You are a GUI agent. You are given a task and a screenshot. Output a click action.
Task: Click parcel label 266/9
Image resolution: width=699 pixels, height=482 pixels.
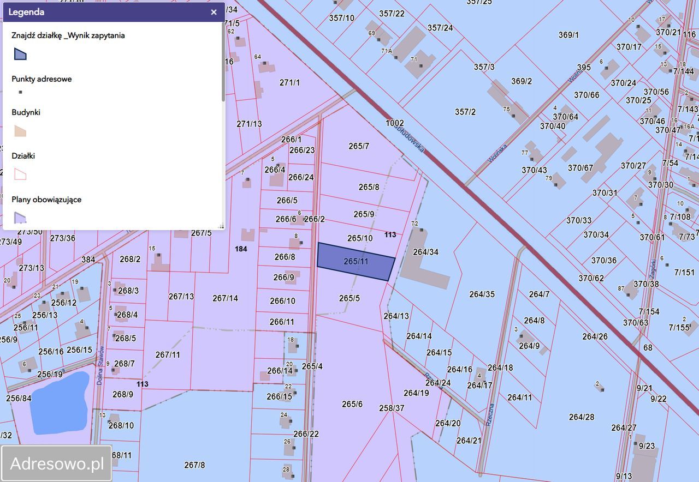coord(284,278)
